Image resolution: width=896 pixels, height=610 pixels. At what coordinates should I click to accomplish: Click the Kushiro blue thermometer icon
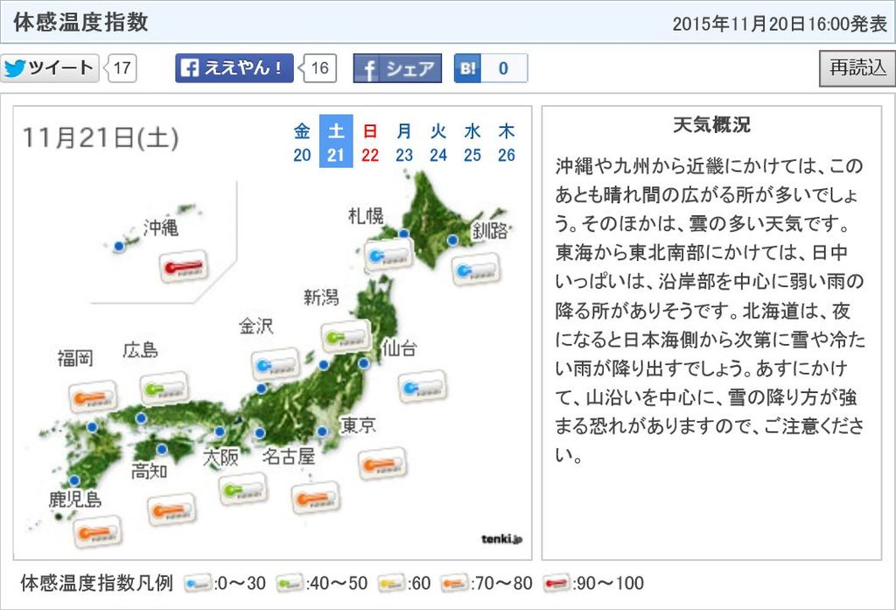click(476, 269)
